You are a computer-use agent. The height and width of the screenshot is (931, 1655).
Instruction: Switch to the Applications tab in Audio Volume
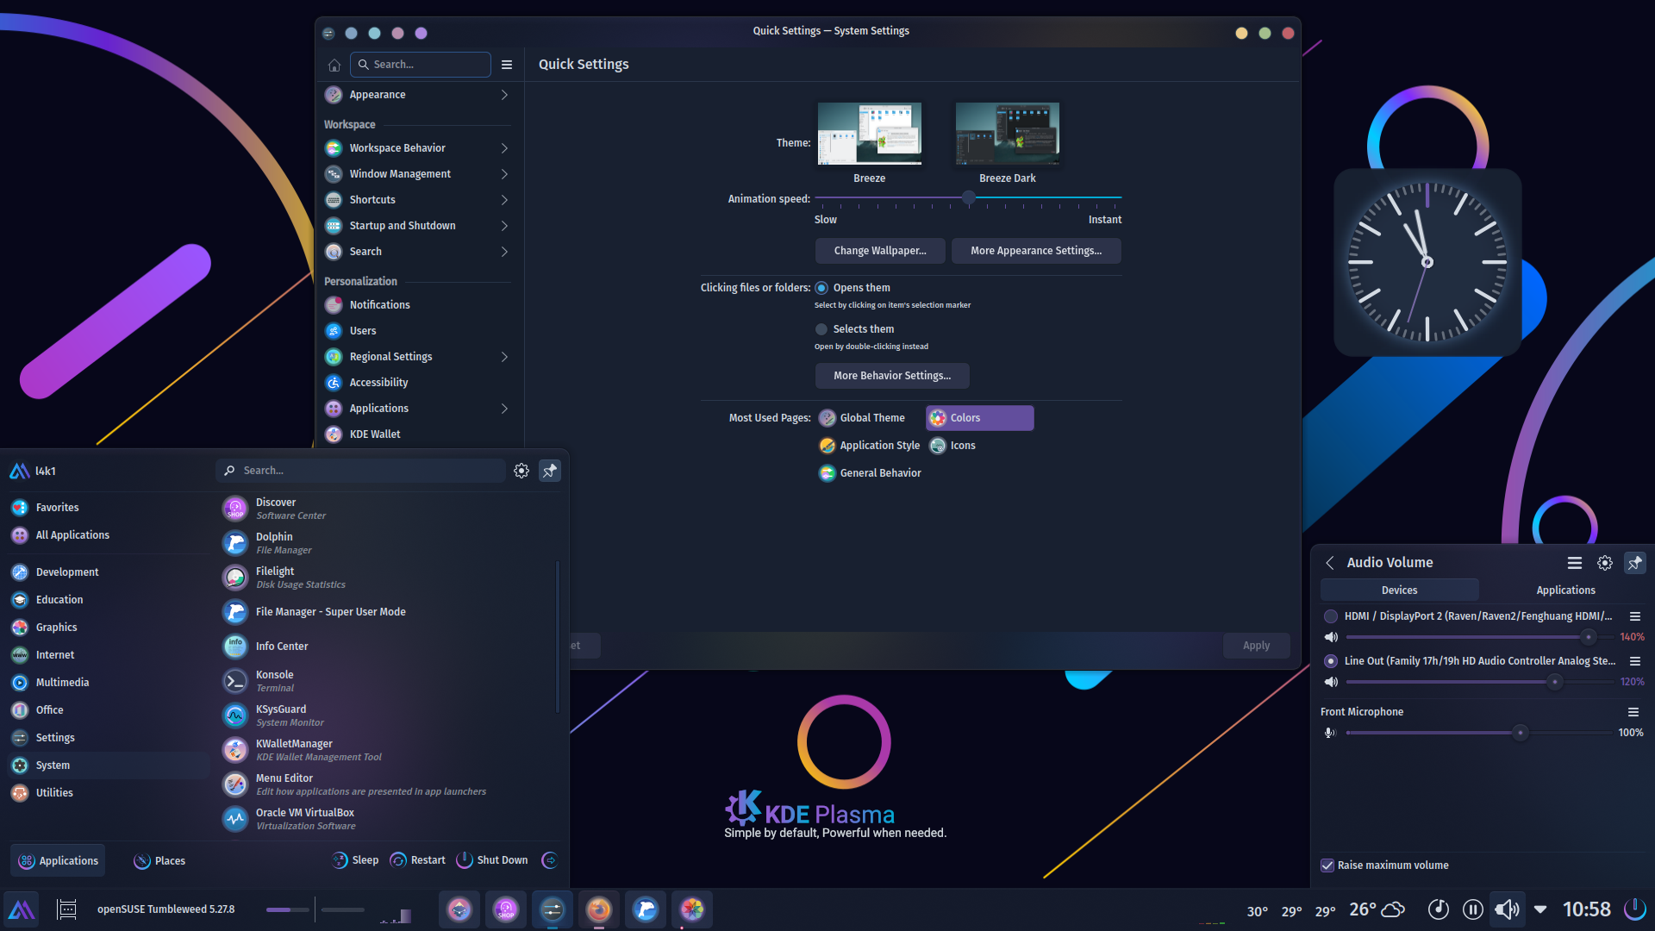(x=1565, y=590)
